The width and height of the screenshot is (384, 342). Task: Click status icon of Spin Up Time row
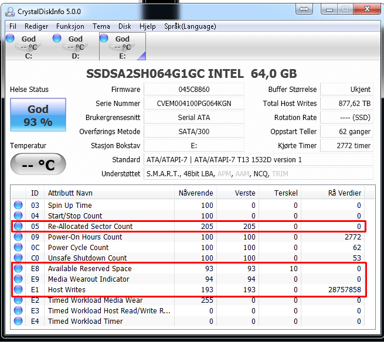click(x=18, y=205)
